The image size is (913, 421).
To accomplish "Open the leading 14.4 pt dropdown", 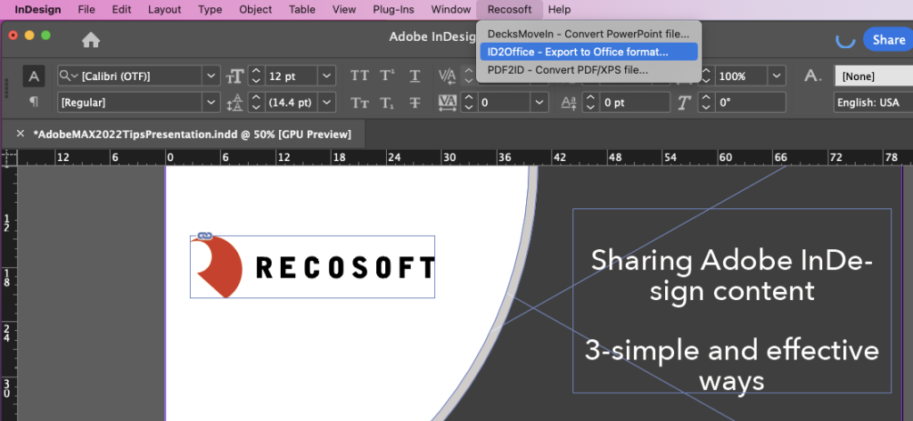I will (326, 103).
